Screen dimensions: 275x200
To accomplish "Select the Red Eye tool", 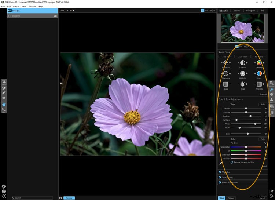I will 4,98.
